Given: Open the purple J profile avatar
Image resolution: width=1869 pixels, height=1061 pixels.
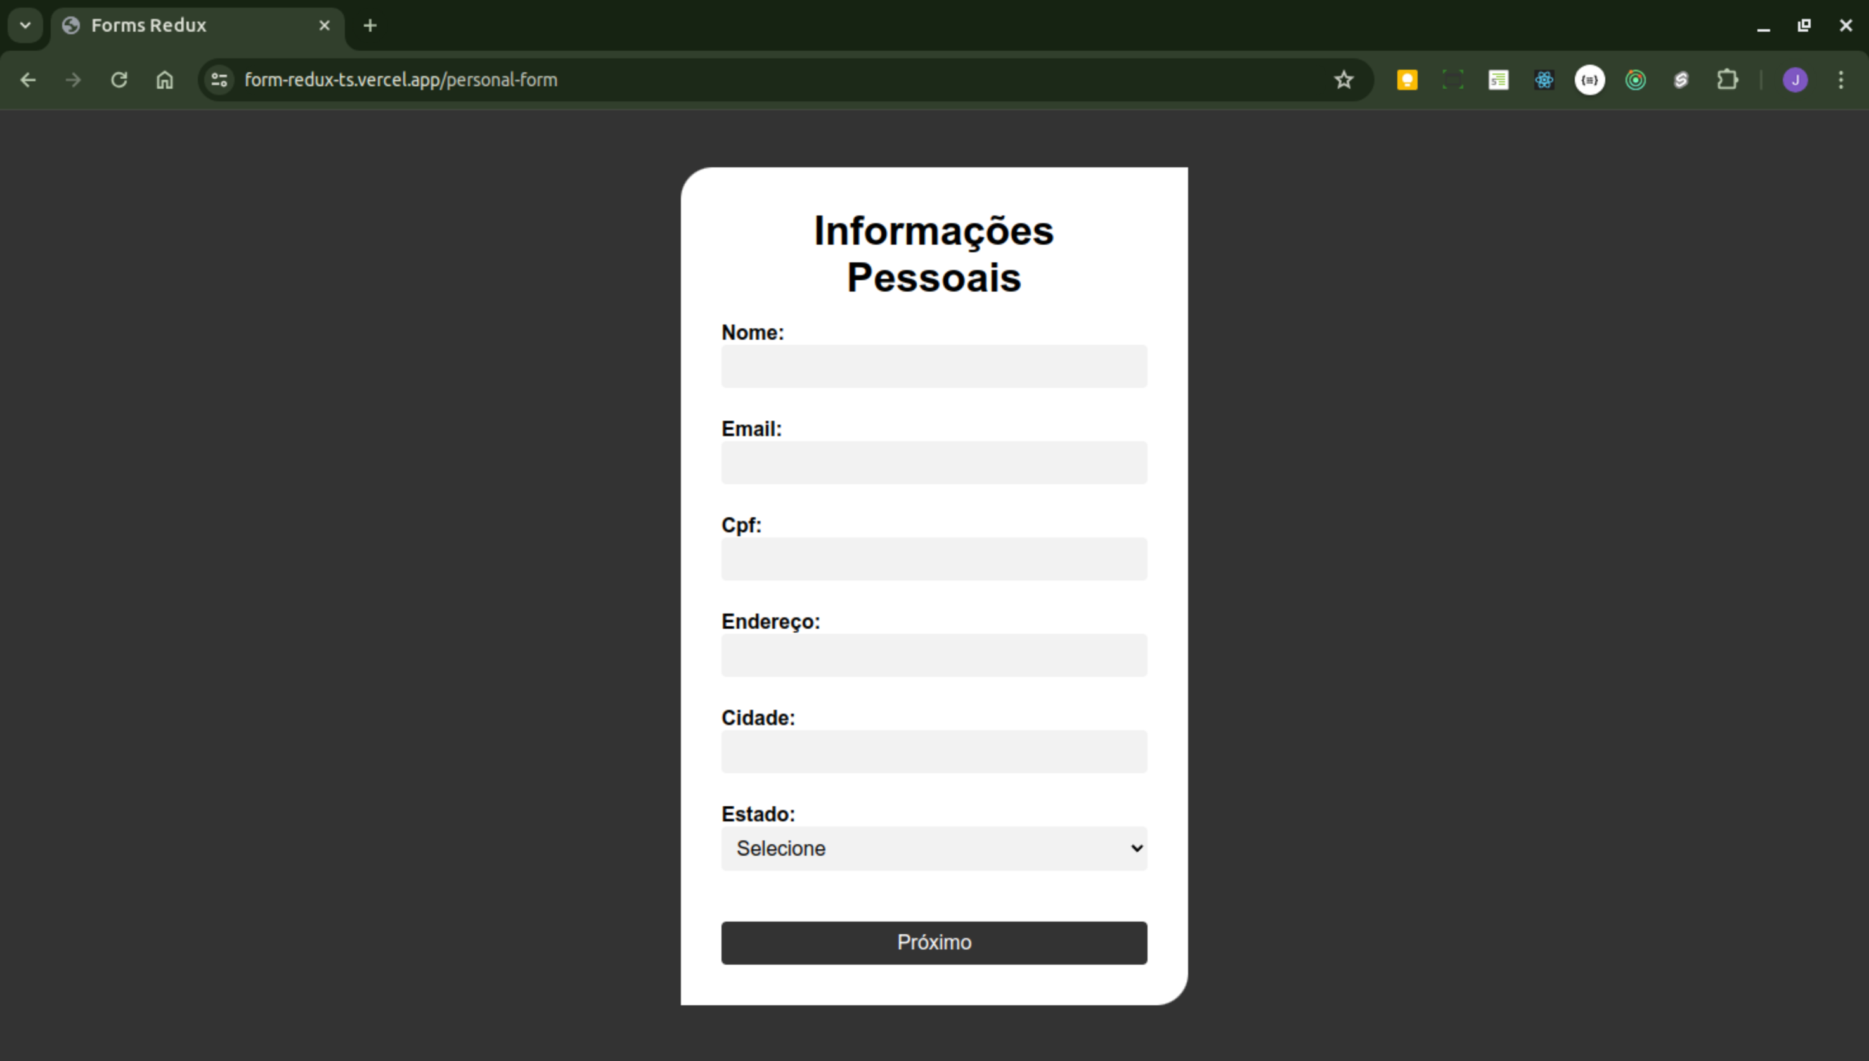Looking at the screenshot, I should click(x=1795, y=79).
